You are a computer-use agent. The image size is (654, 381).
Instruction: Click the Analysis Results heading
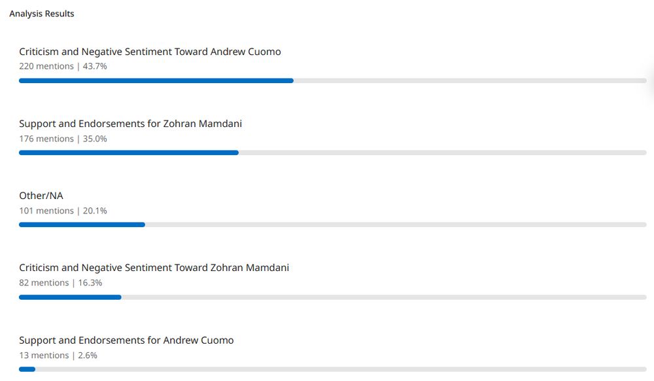pos(42,14)
